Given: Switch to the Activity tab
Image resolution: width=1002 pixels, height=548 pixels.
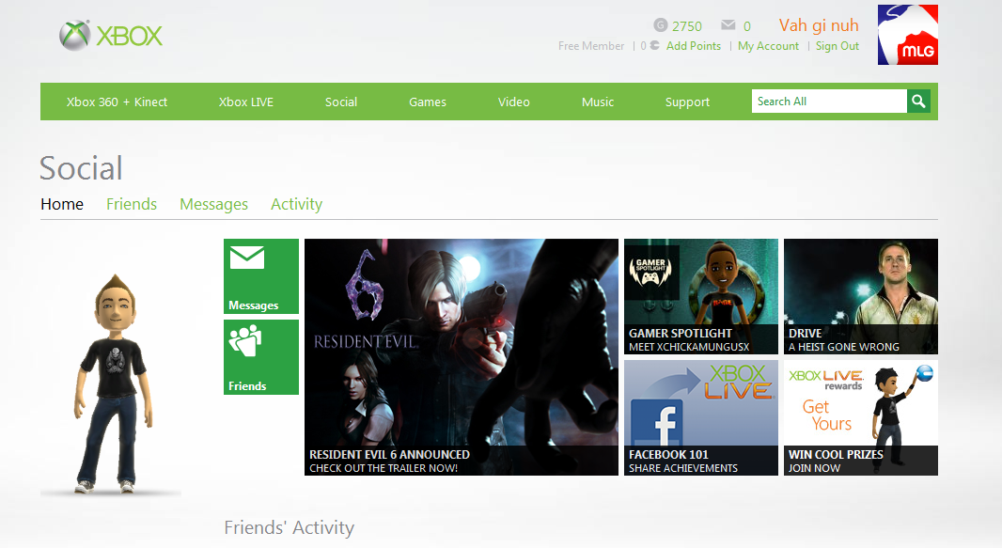Looking at the screenshot, I should pyautogui.click(x=296, y=204).
